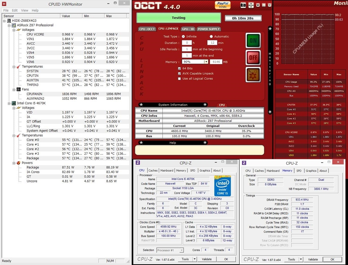348x265 pixels.
Task: Click the Intel inside Core i5 logo
Action: (222, 186)
